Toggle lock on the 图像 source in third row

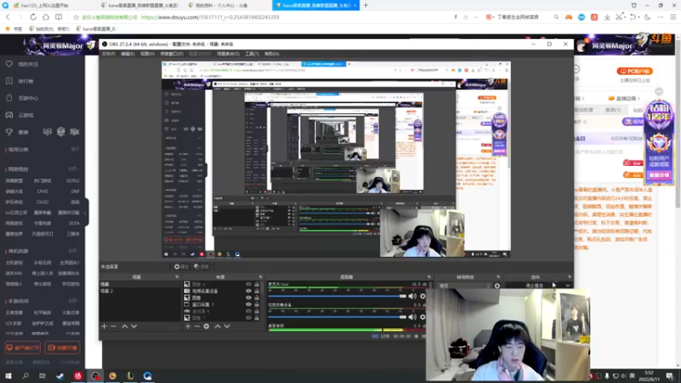257,298
